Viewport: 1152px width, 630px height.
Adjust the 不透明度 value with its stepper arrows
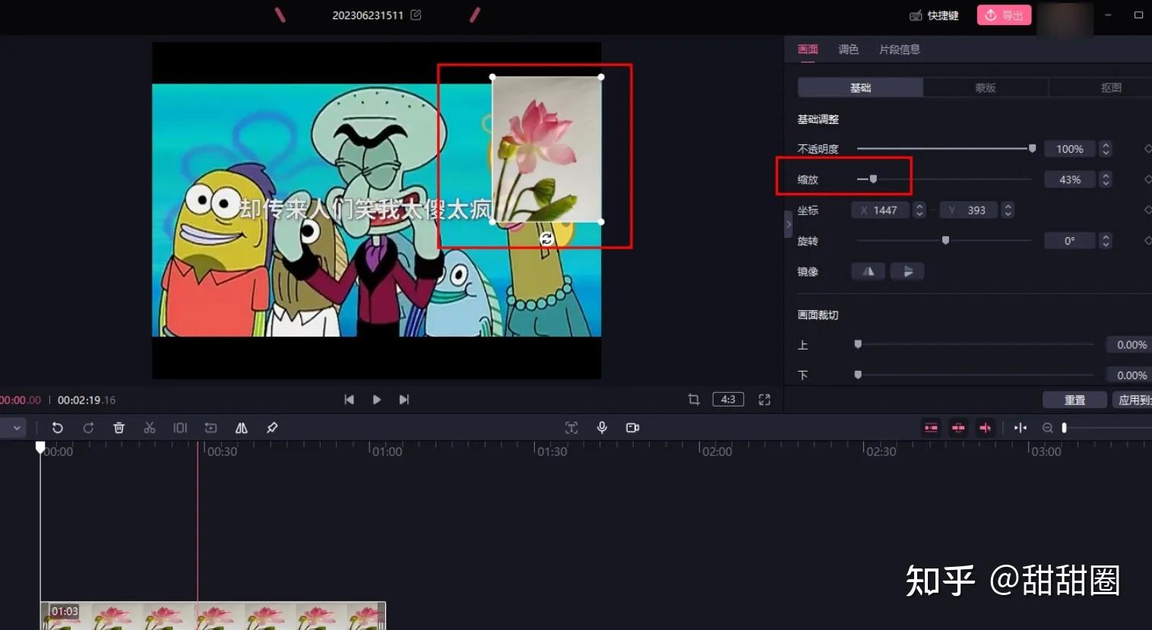click(x=1106, y=149)
